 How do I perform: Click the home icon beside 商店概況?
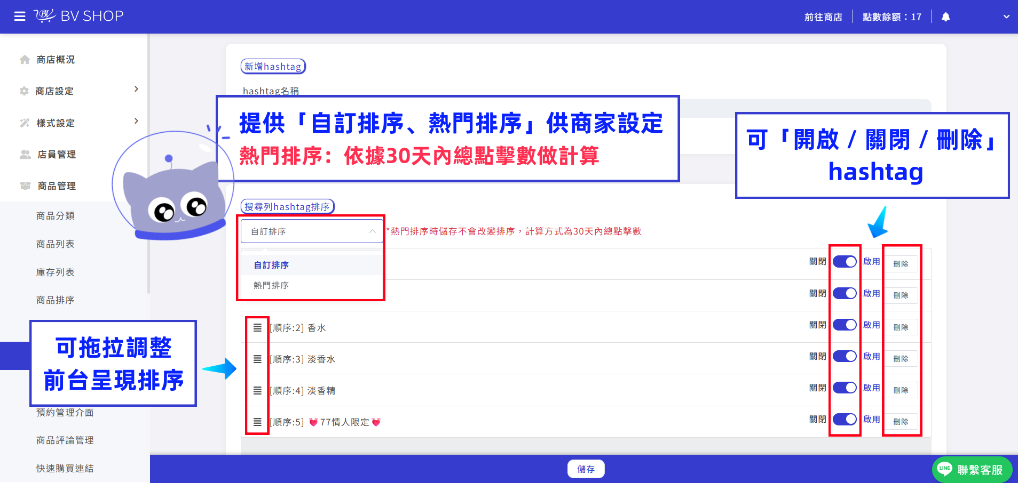pyautogui.click(x=25, y=60)
